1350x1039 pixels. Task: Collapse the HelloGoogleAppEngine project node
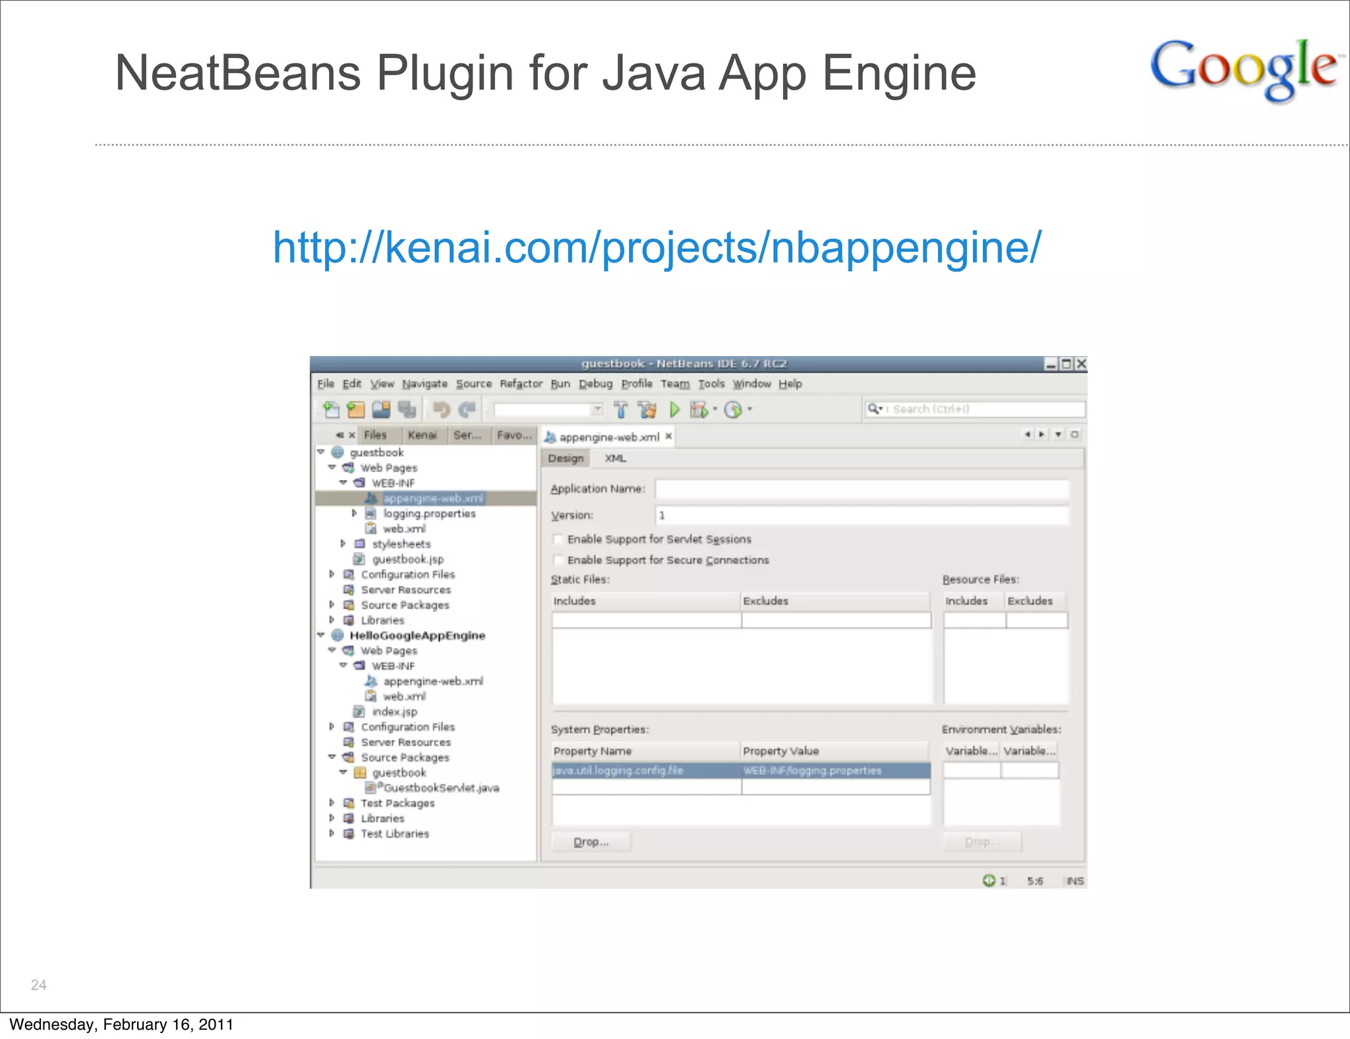point(321,636)
